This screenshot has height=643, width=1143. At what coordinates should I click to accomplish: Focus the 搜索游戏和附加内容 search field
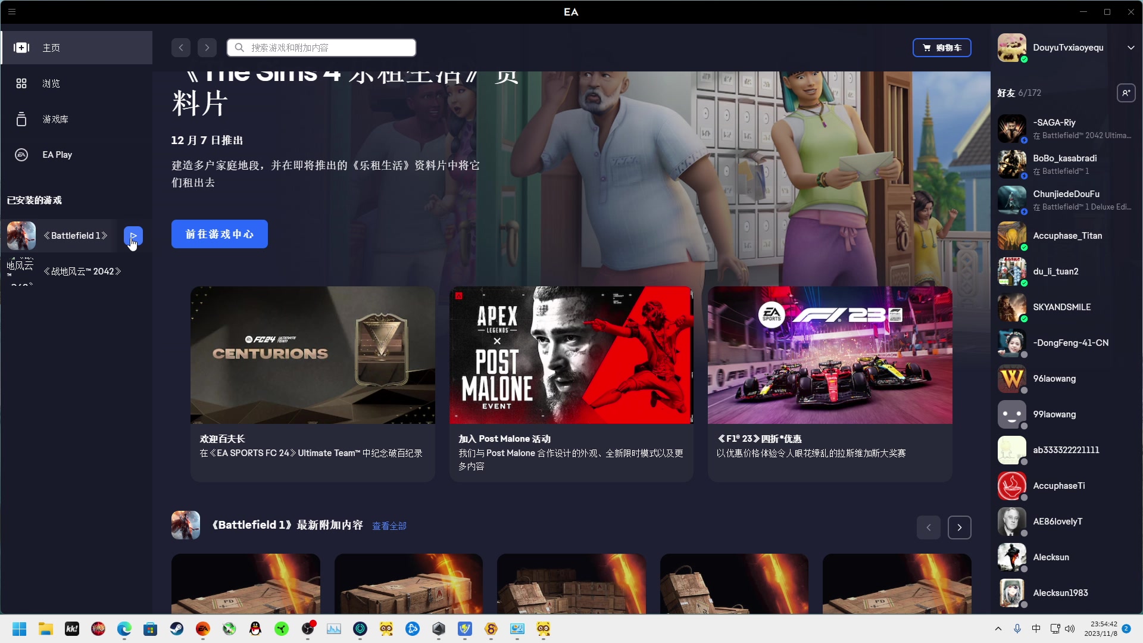coord(321,48)
